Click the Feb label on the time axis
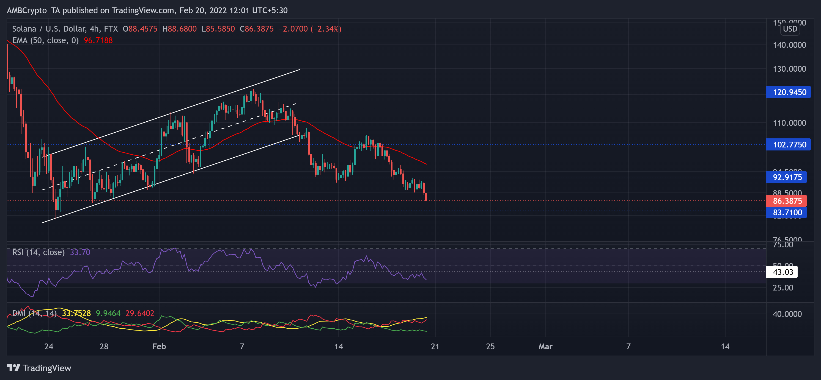 point(159,346)
